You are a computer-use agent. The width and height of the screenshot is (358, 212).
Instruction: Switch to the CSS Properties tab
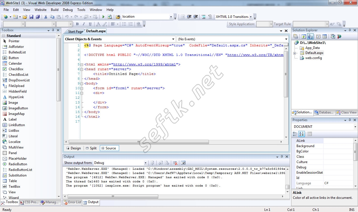[x=30, y=202]
